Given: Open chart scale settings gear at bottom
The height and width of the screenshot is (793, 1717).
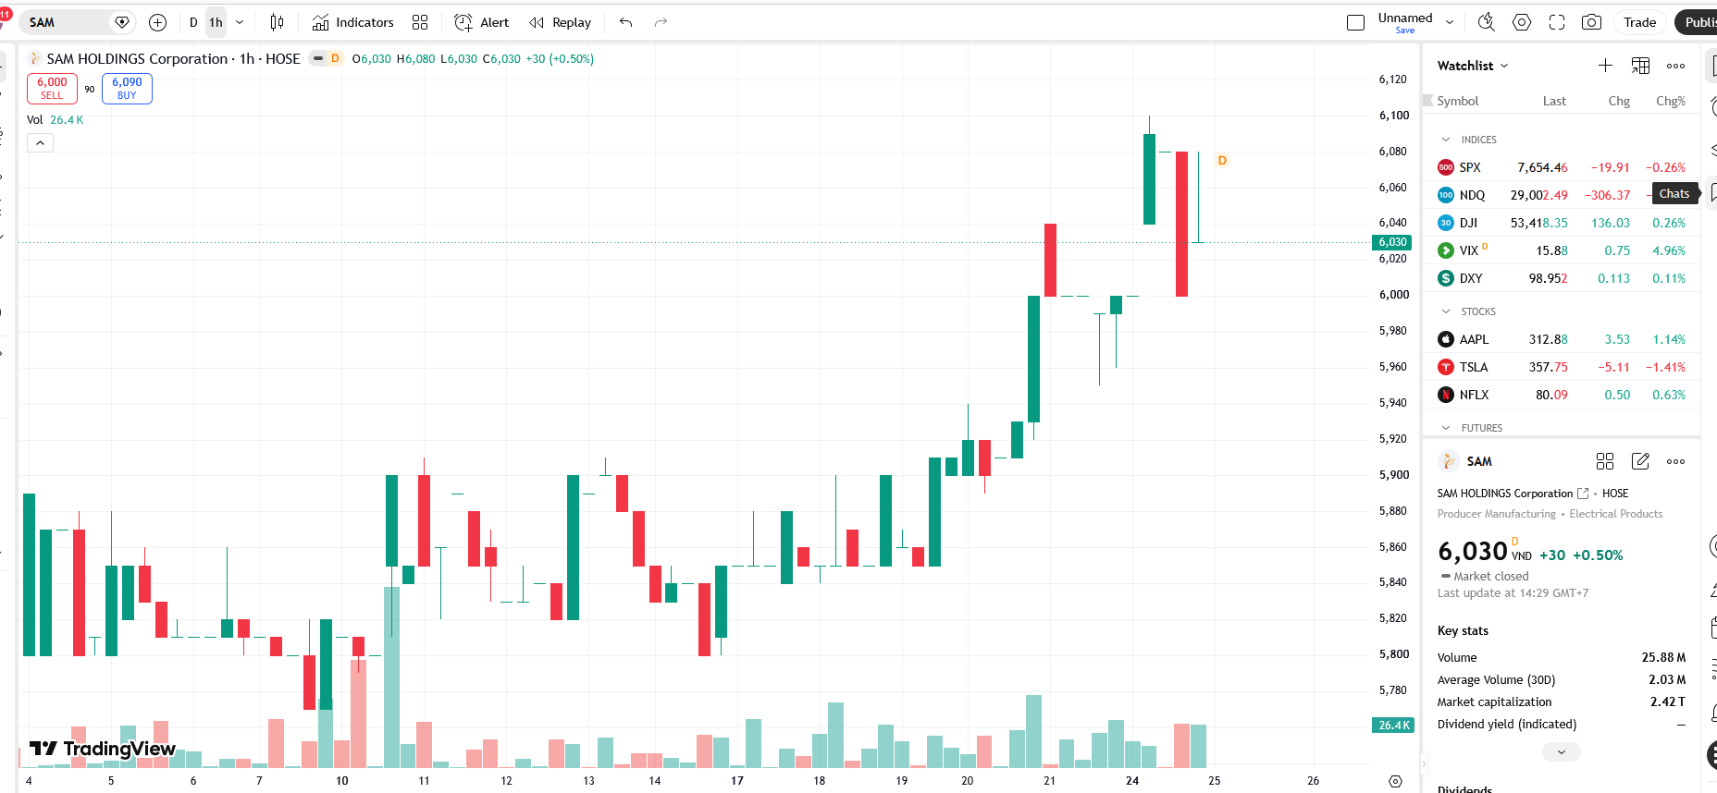Looking at the screenshot, I should tap(1396, 781).
